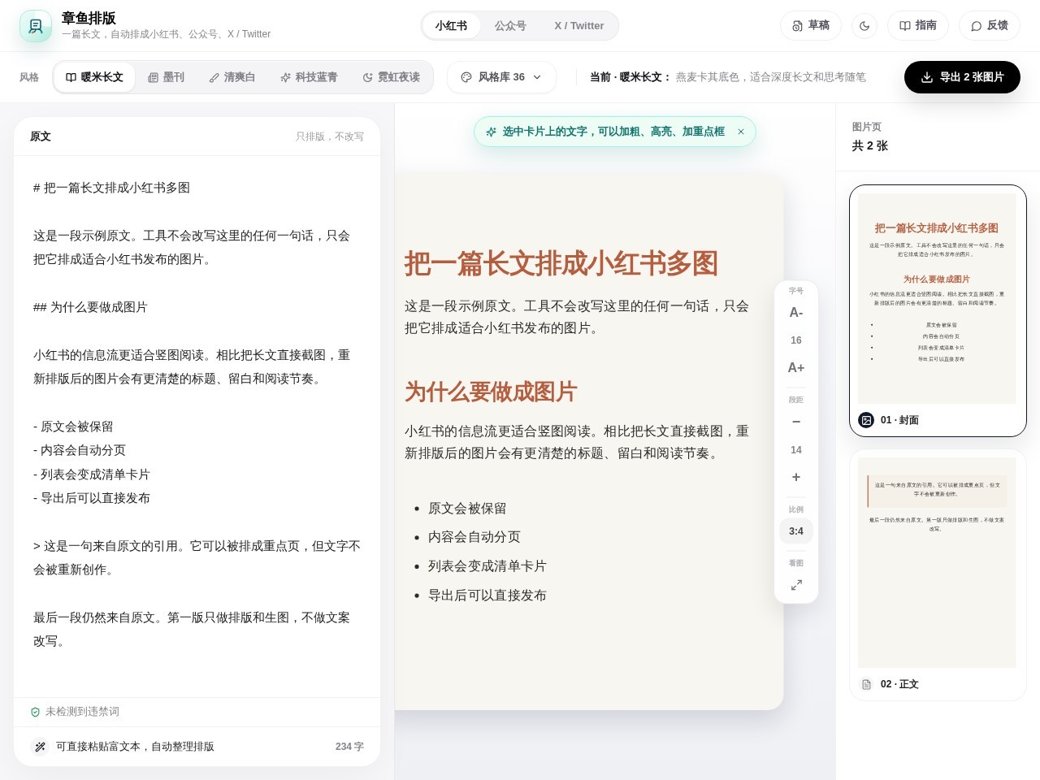The width and height of the screenshot is (1040, 780).
Task: Decrease paragraph spacing with minus
Action: [x=796, y=422]
